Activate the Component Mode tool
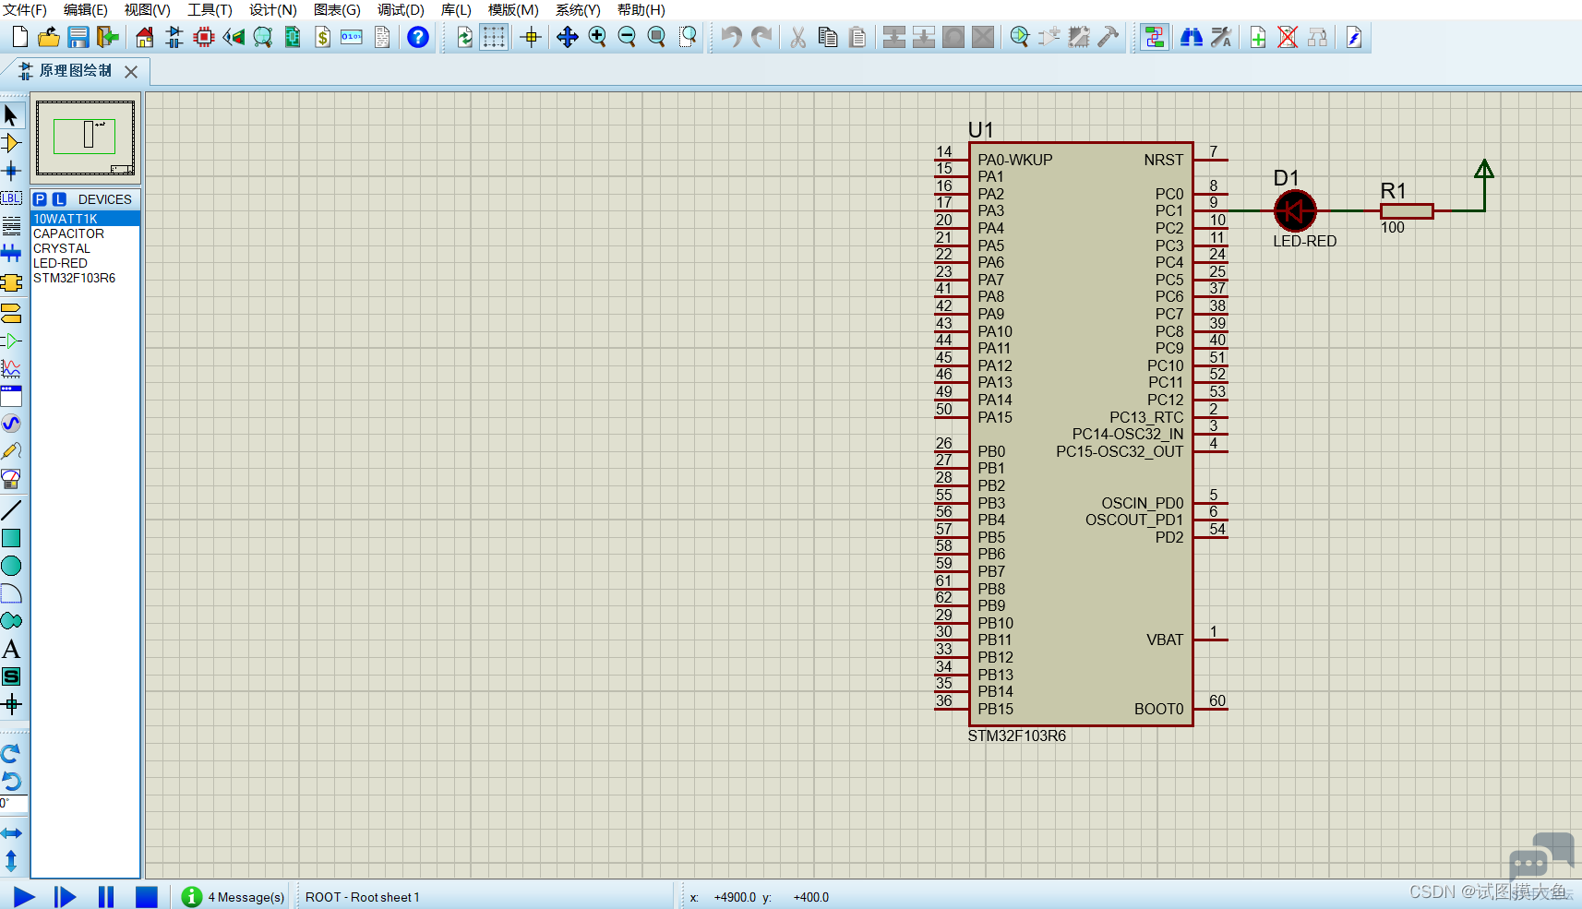The height and width of the screenshot is (909, 1582). pyautogui.click(x=11, y=143)
